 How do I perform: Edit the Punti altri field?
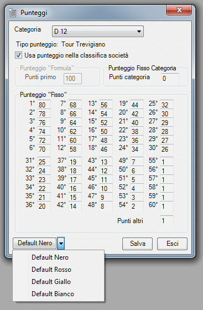(166, 221)
